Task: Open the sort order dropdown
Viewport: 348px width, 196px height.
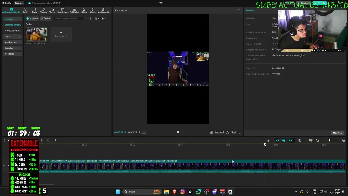Action: point(97,19)
